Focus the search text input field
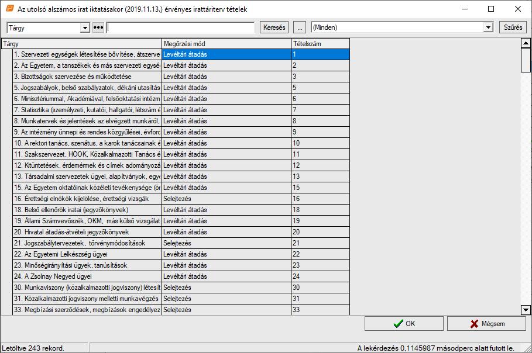532x353 pixels. coord(180,28)
